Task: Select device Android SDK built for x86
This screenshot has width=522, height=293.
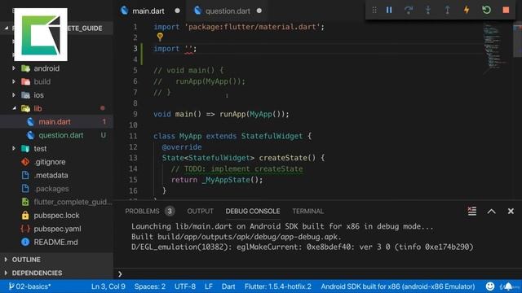Action: (x=398, y=286)
